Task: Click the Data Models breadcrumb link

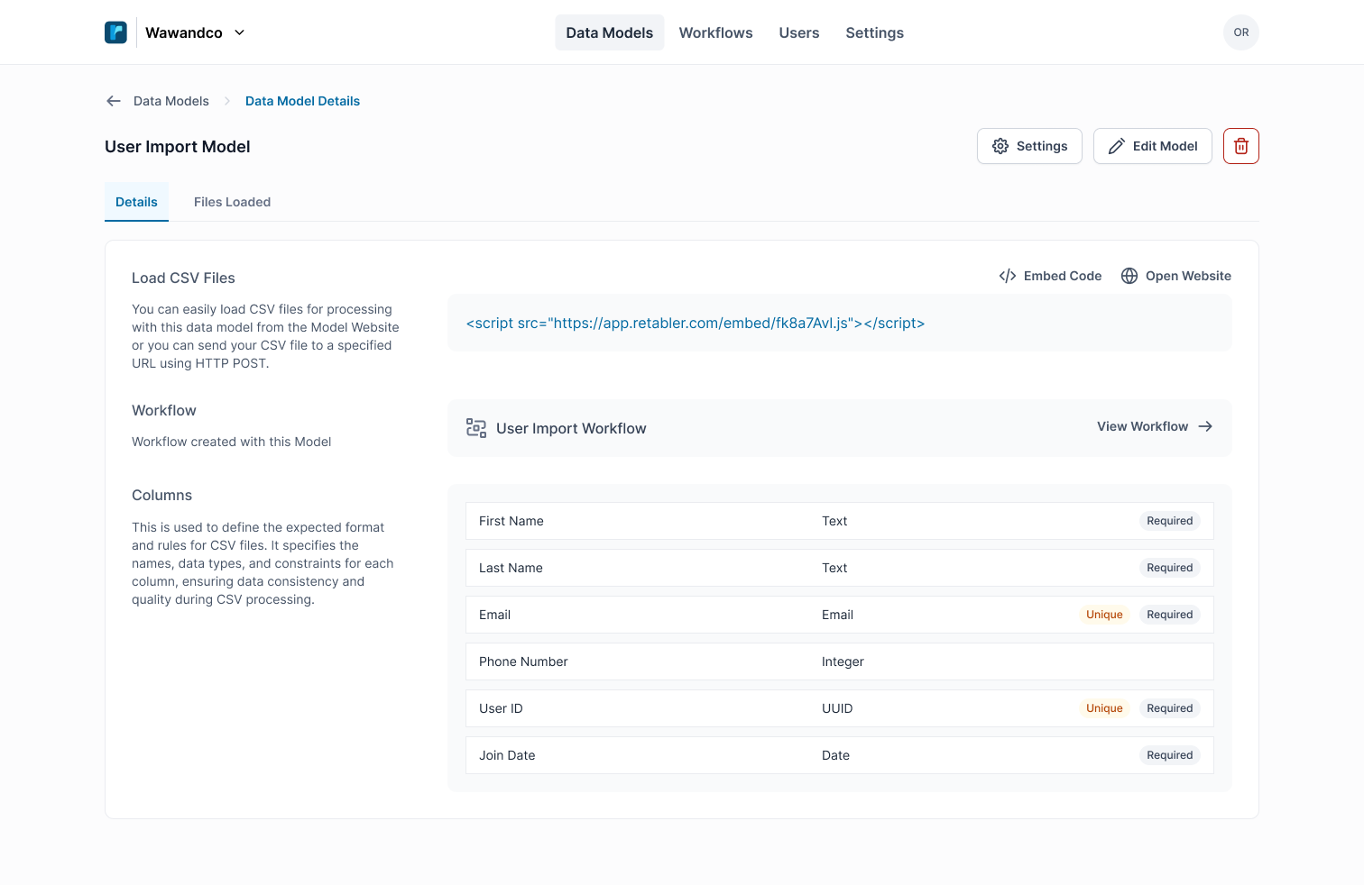Action: [170, 101]
